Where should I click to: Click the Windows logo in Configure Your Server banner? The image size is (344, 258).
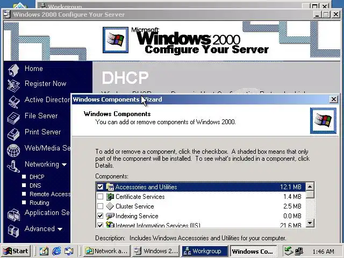point(116,40)
